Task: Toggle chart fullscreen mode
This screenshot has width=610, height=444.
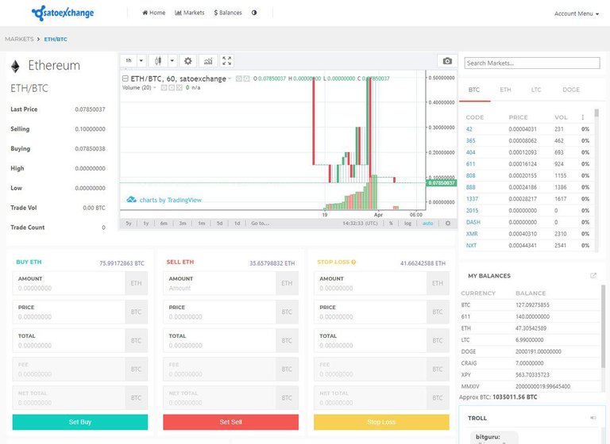Action: click(227, 61)
